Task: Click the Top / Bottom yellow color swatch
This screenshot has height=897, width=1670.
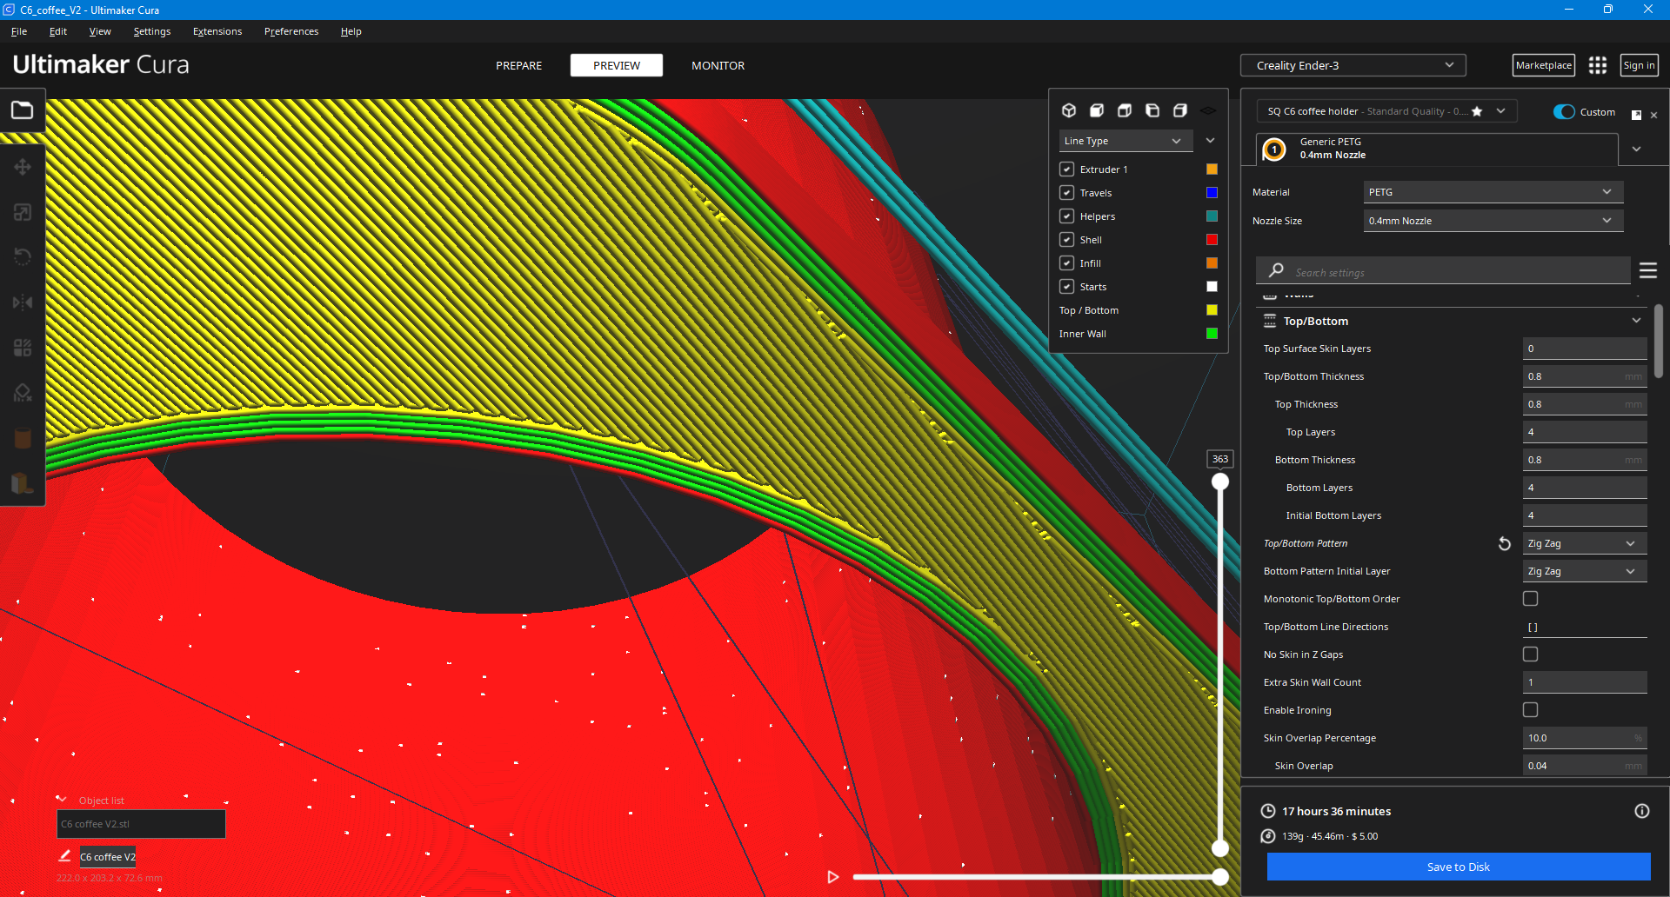Action: (1212, 310)
